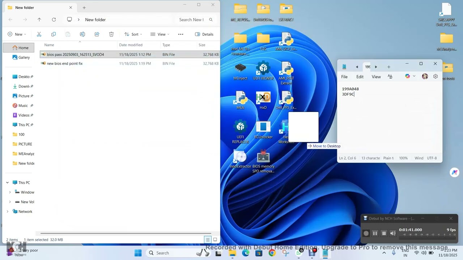This screenshot has height=260, width=463.
Task: Go up one folder level
Action: tap(39, 19)
